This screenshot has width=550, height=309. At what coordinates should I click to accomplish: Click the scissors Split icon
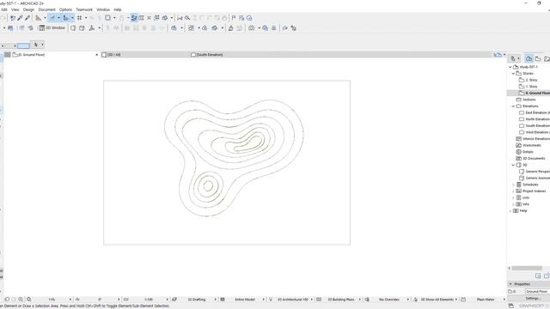180,18
